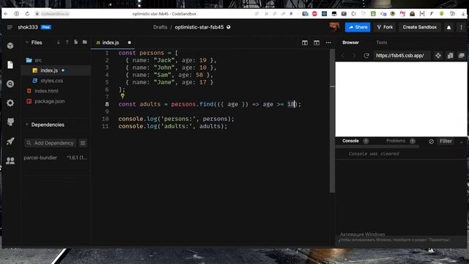Toggle split editor layout icon
The width and height of the screenshot is (469, 264).
(x=305, y=43)
